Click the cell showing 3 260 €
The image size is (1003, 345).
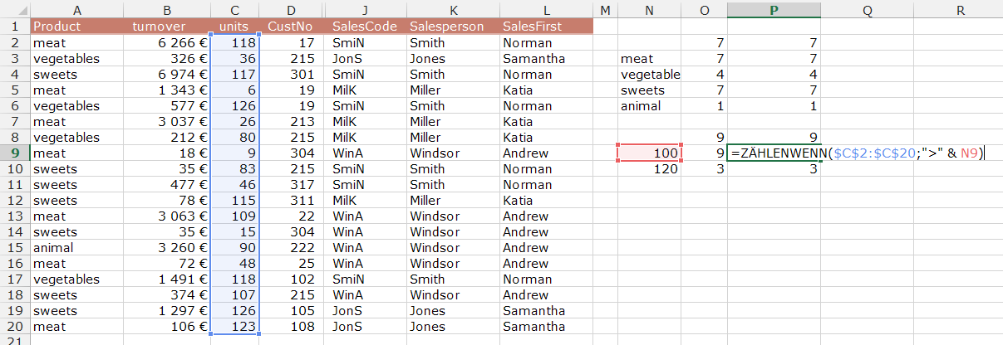coord(168,248)
